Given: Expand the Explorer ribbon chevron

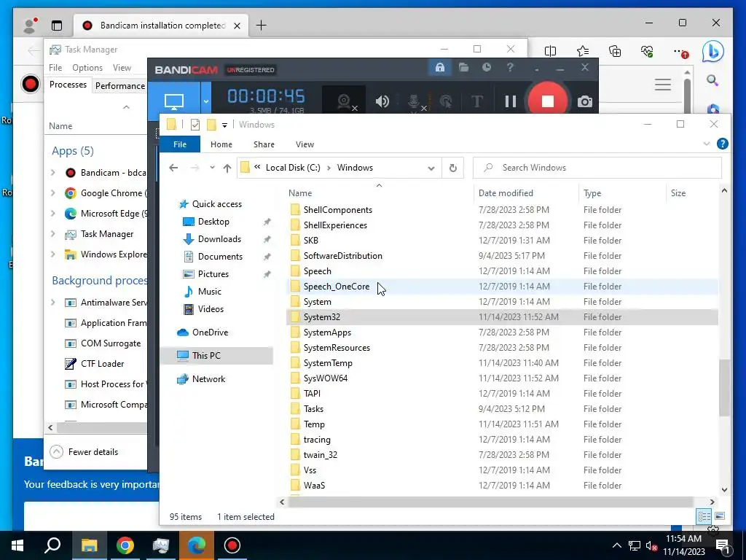Looking at the screenshot, I should [706, 144].
